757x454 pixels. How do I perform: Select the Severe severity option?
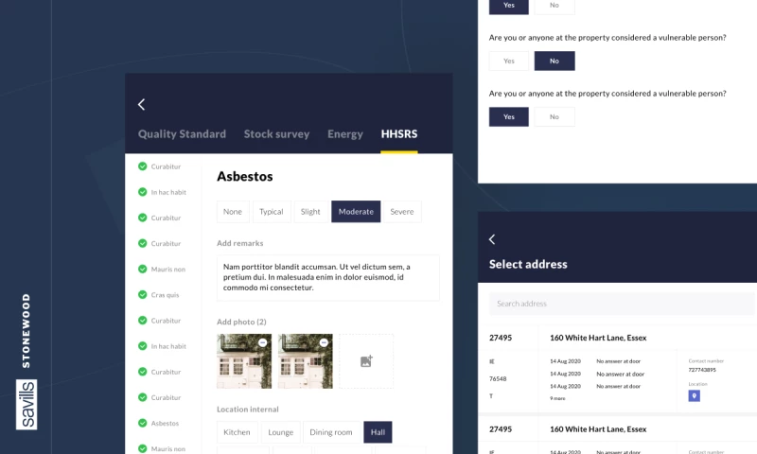pos(402,211)
